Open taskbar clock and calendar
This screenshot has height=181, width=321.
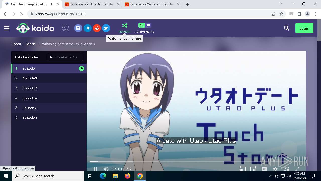(299, 176)
